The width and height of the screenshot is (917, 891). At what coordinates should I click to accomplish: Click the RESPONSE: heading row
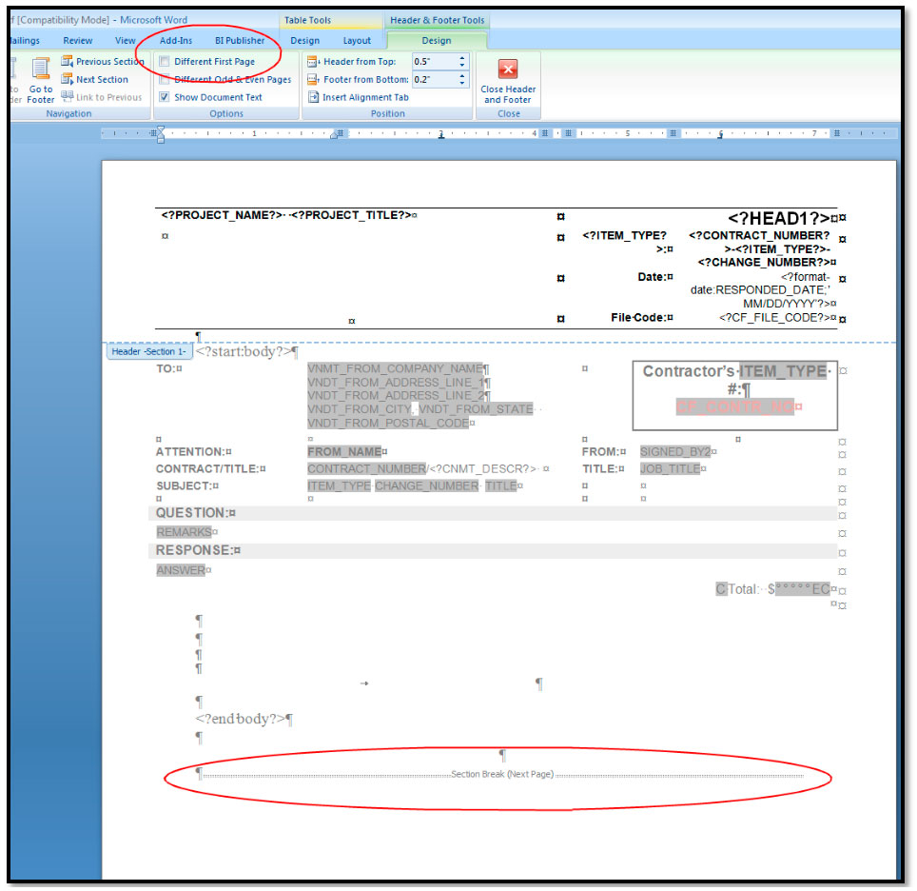pyautogui.click(x=493, y=551)
